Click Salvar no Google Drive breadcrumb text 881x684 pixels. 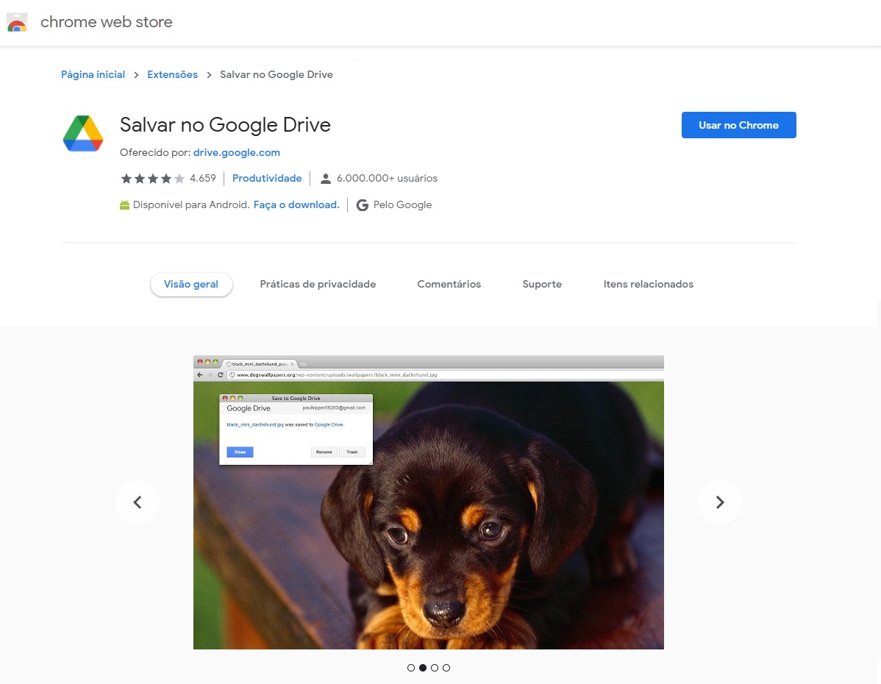[x=276, y=75]
